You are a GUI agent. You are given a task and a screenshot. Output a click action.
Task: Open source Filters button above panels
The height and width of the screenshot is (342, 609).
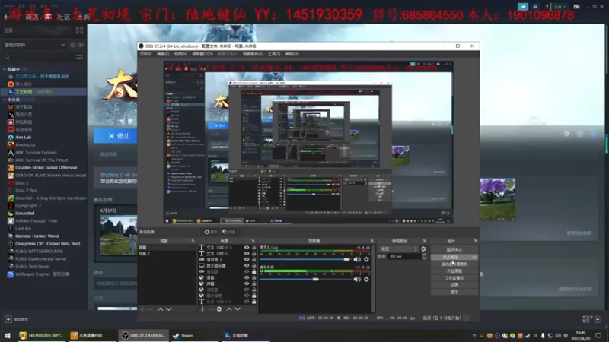pos(229,232)
